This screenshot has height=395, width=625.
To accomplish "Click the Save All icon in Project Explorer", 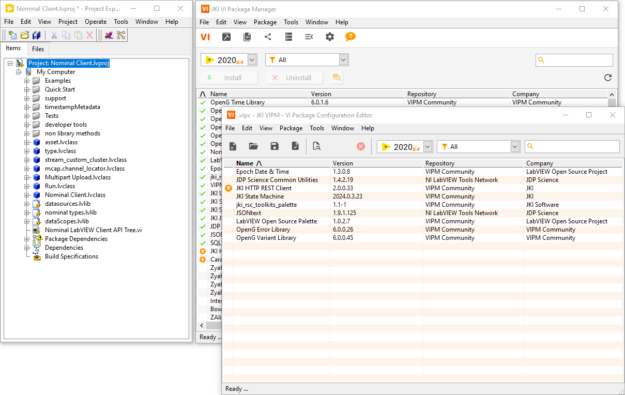I will tap(36, 35).
